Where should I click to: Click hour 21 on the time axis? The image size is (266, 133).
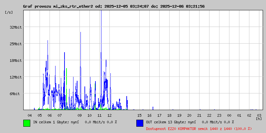[199, 115]
